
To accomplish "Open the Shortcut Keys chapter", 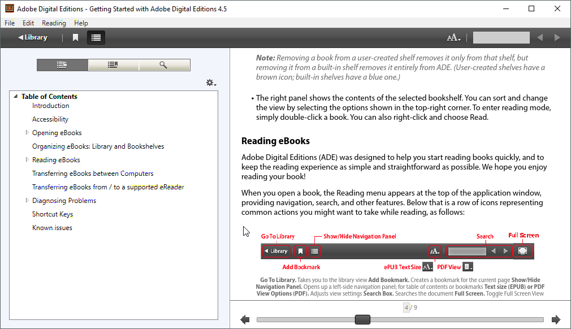I will pyautogui.click(x=53, y=214).
